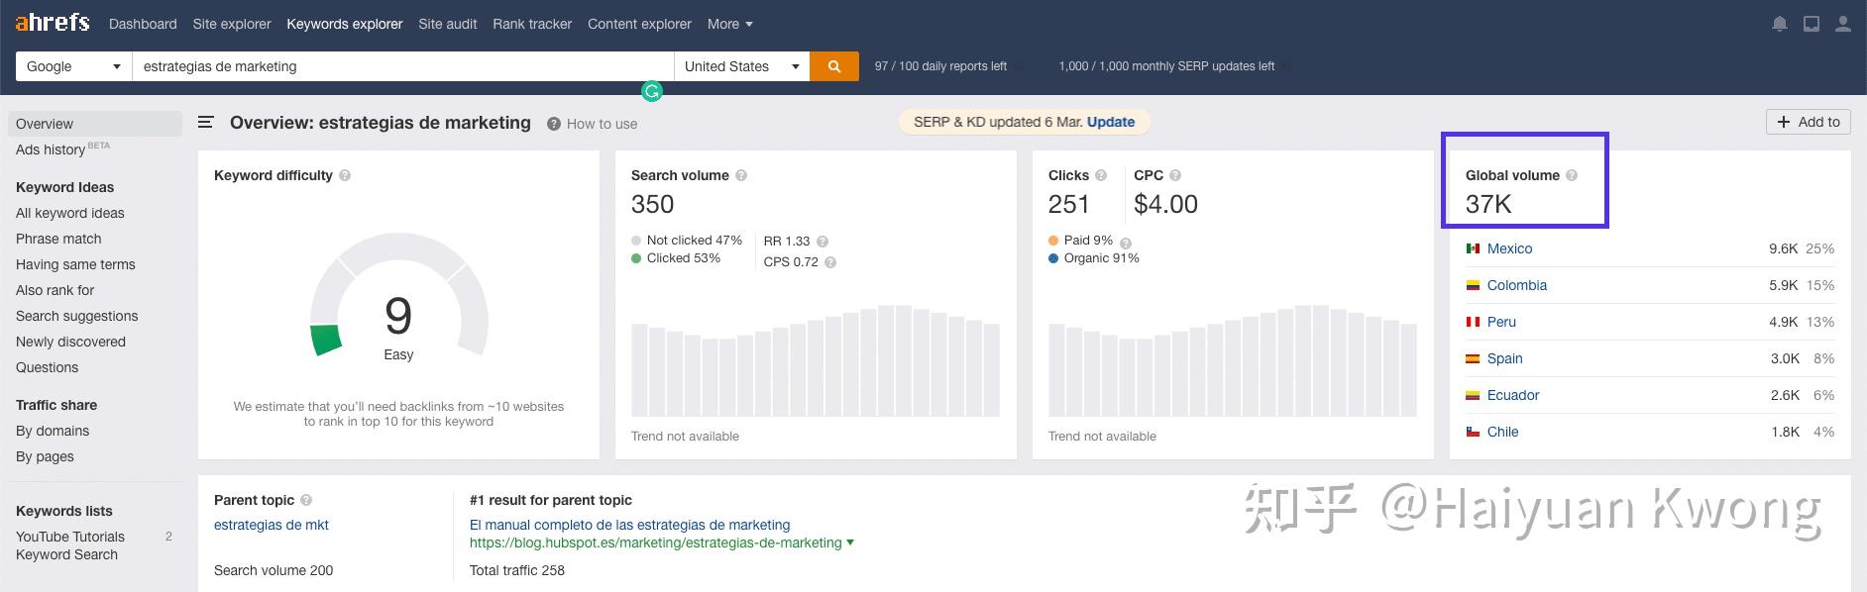Expand the More menu in navigation
This screenshot has height=592, width=1867.
(x=730, y=24)
